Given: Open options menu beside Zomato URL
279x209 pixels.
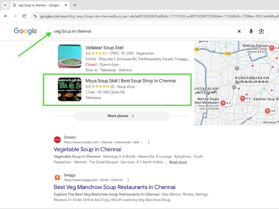Looking at the screenshot, I should click(149, 142).
